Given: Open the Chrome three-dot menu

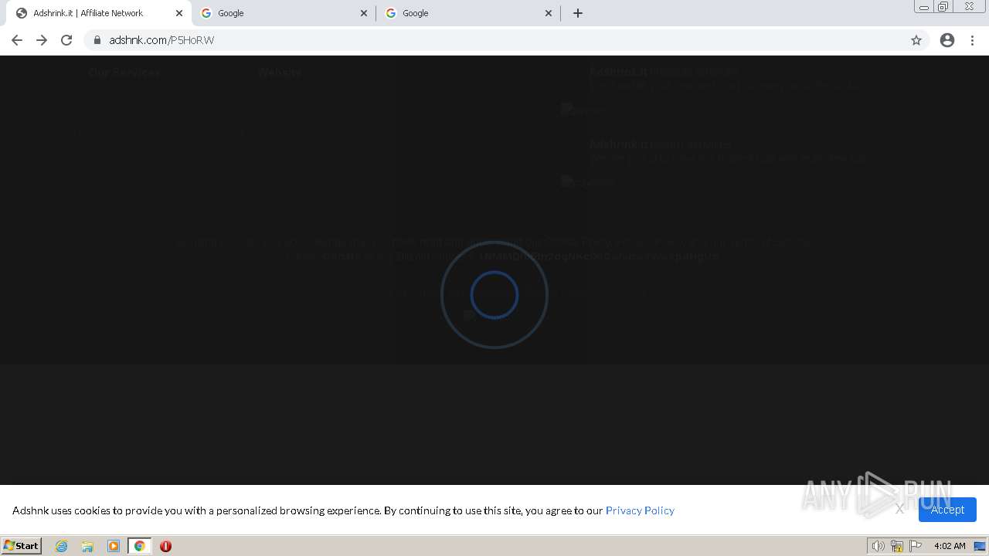Looking at the screenshot, I should pos(972,40).
